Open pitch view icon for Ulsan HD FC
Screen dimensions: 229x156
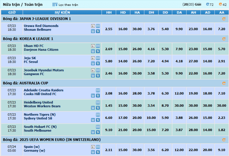(98, 46)
